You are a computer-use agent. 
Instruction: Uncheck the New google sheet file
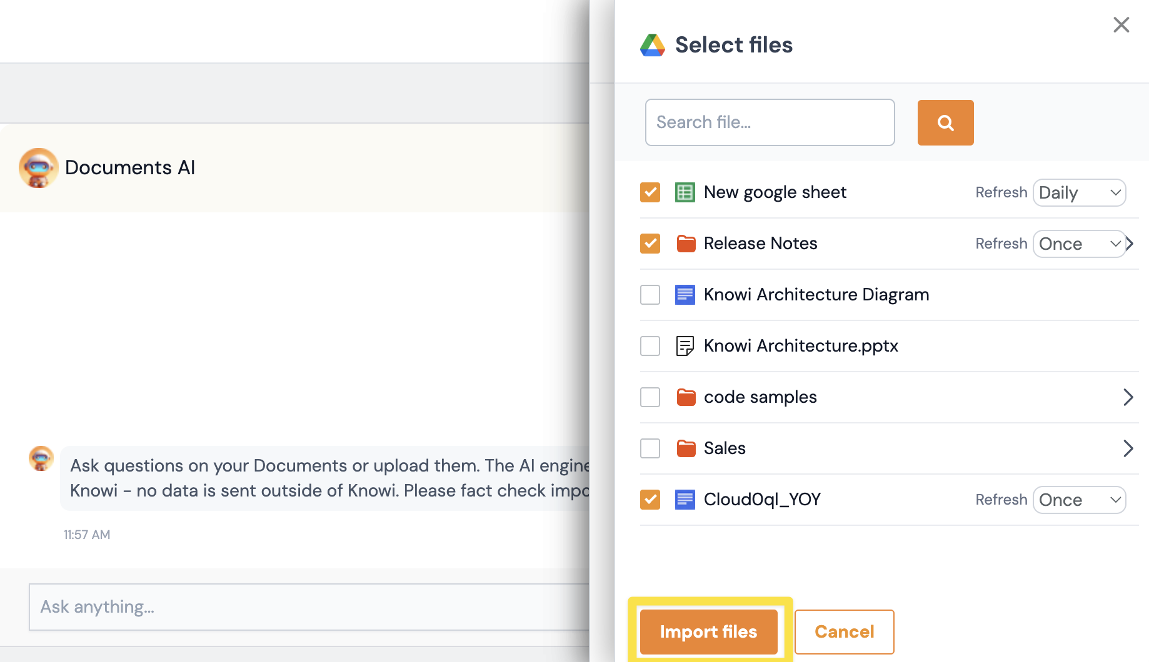(650, 192)
